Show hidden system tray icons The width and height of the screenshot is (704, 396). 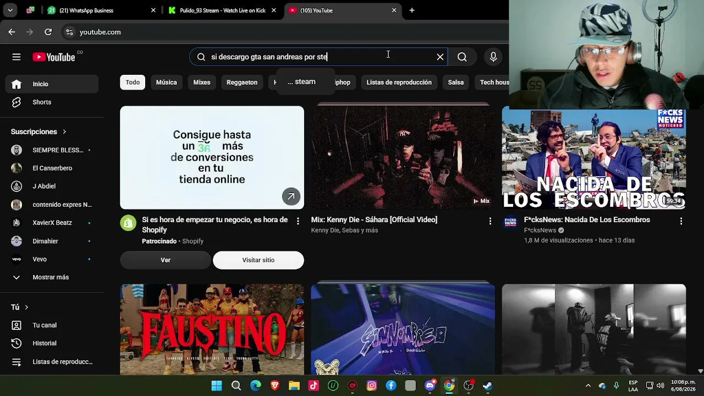[x=588, y=386]
